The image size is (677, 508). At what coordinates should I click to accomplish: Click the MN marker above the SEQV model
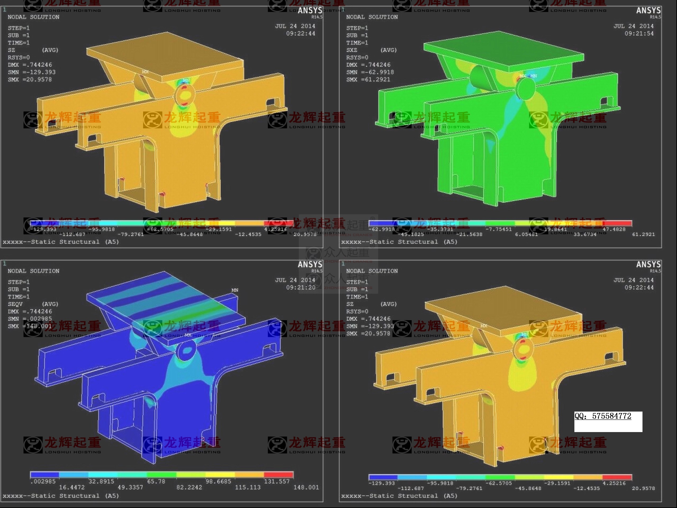(x=235, y=290)
